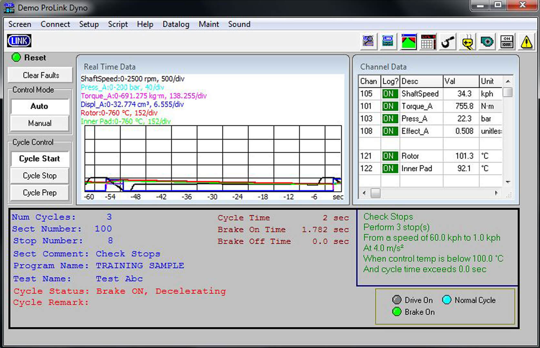Viewport: 540px width, 348px height.
Task: Click Channel Data scroll down arrow
Action: [x=508, y=182]
